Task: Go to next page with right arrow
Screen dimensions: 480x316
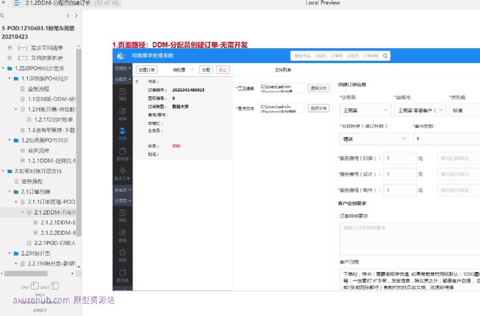Action: [76, 16]
